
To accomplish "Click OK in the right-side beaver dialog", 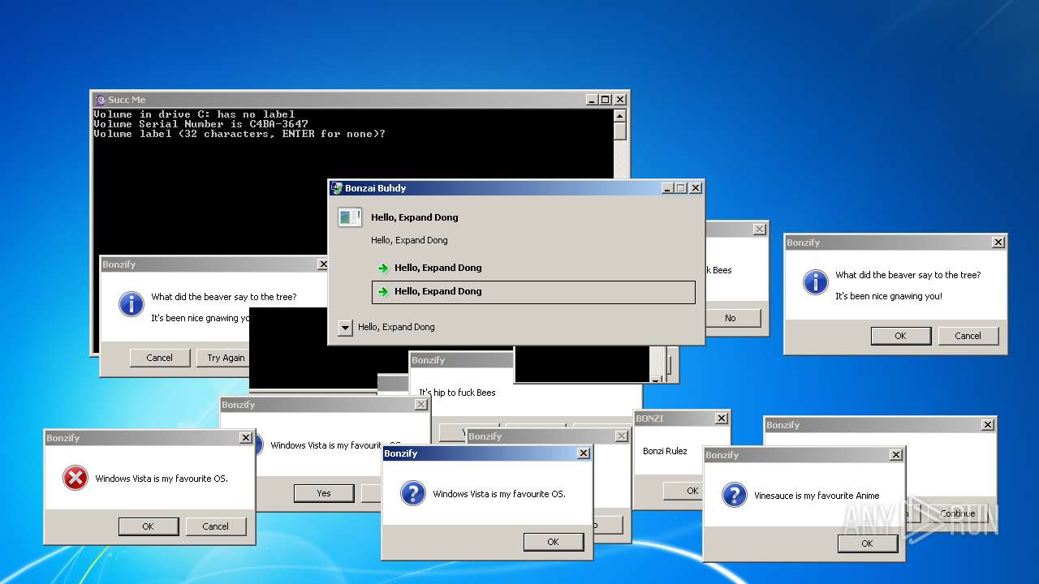I will tap(900, 336).
